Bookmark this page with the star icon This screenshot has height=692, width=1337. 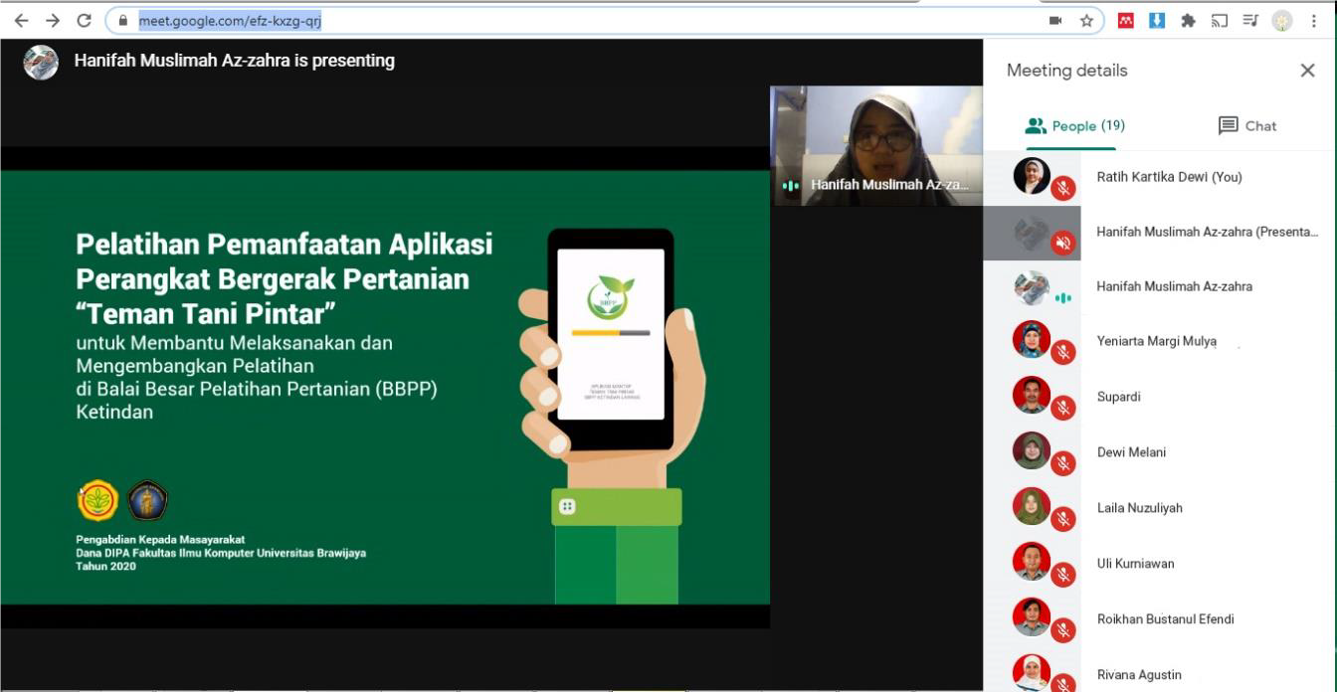pyautogui.click(x=1086, y=20)
